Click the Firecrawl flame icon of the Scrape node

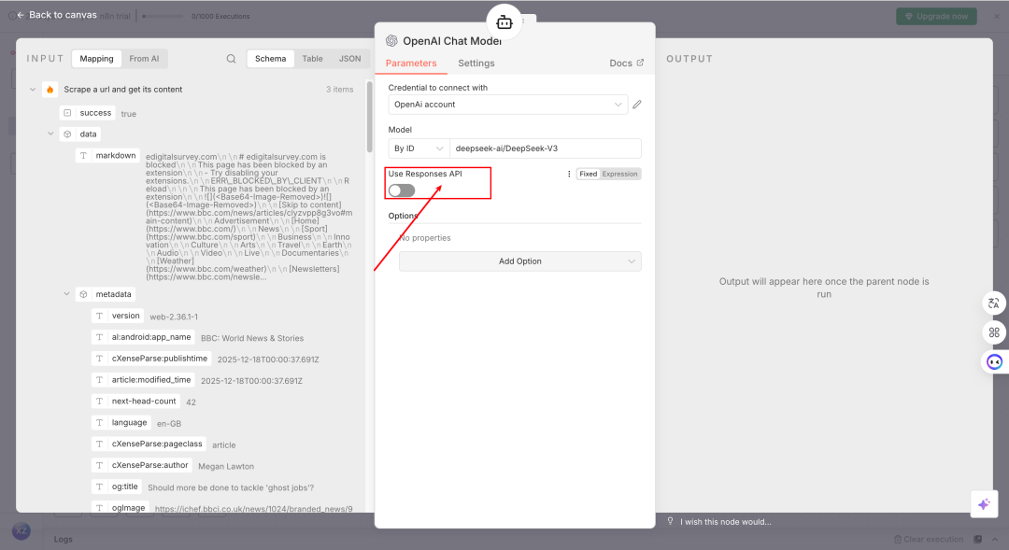click(x=50, y=90)
